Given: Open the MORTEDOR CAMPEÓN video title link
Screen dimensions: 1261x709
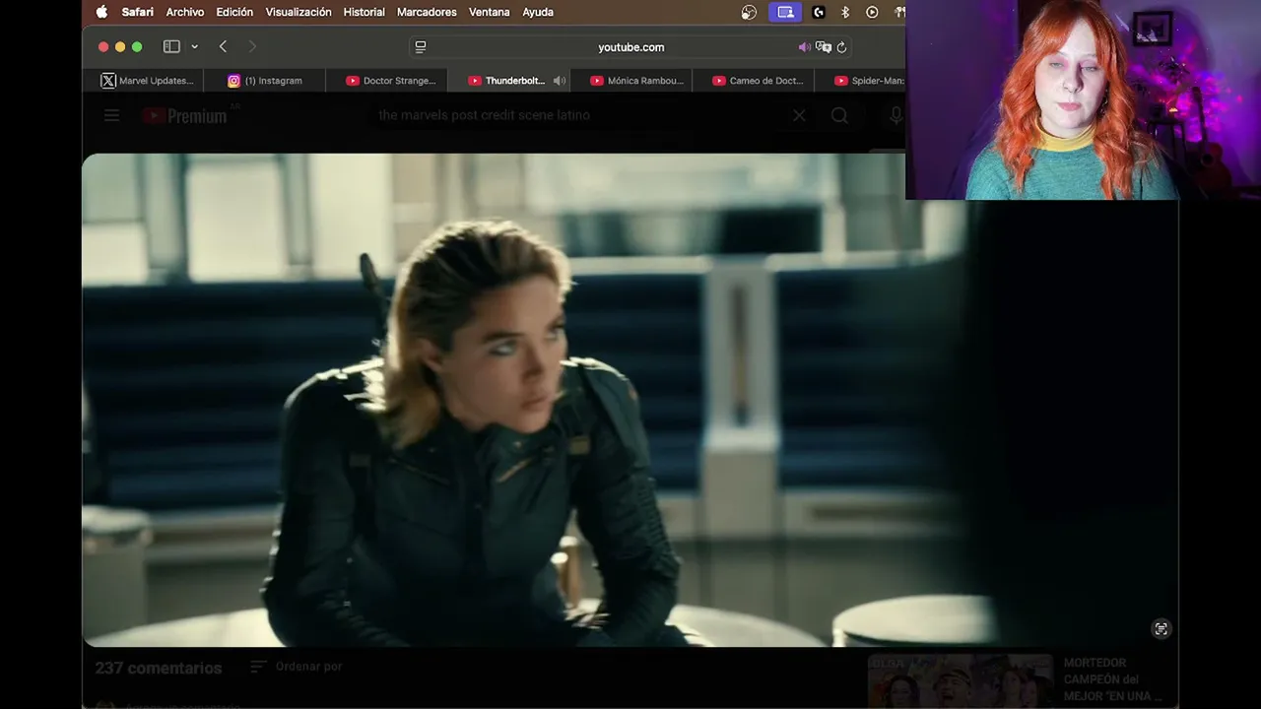Looking at the screenshot, I should pyautogui.click(x=1113, y=679).
